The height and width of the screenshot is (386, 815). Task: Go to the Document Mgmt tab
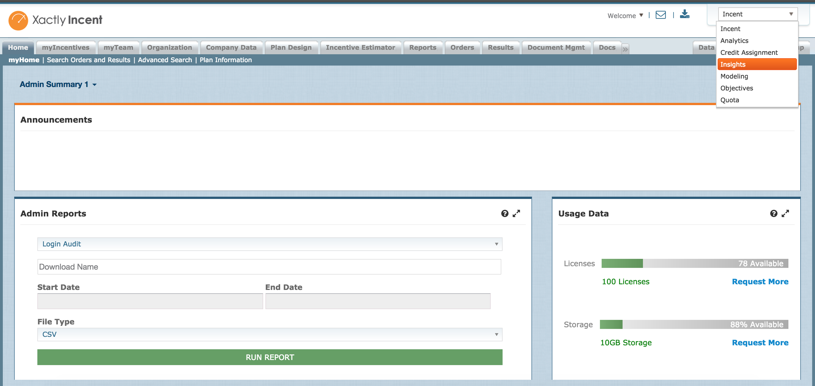(x=556, y=47)
